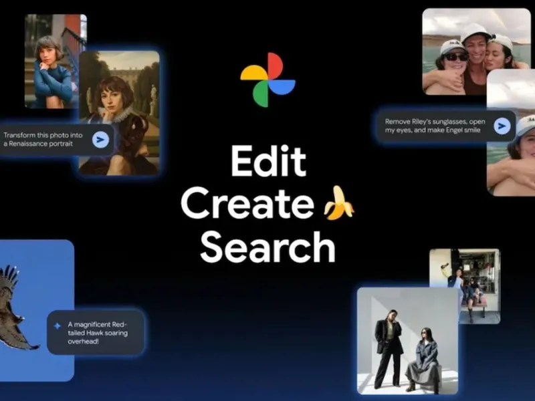This screenshot has width=535, height=401.
Task: Click the send arrow in the Renaissance prompt bubble
Action: pos(100,138)
